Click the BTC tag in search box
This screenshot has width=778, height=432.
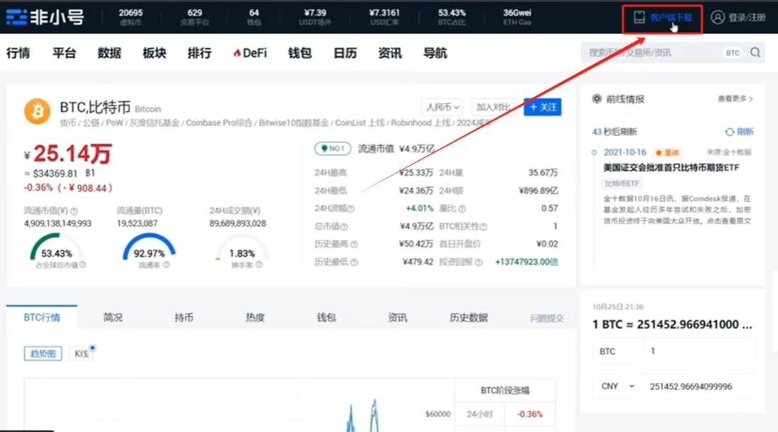[x=732, y=53]
